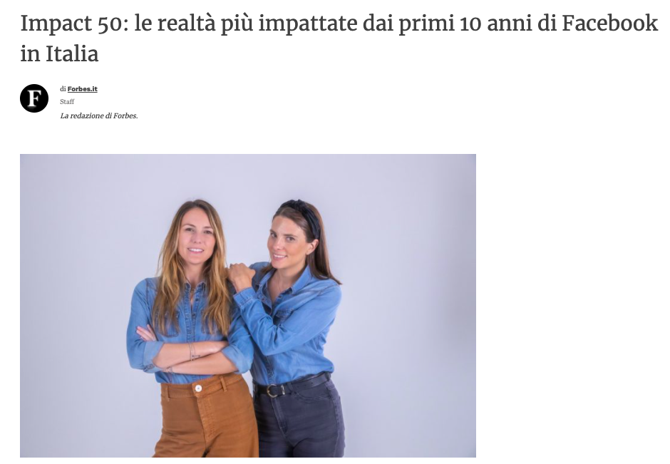Click the gold buckle on the black belt
The width and height of the screenshot is (670, 464).
pyautogui.click(x=271, y=391)
